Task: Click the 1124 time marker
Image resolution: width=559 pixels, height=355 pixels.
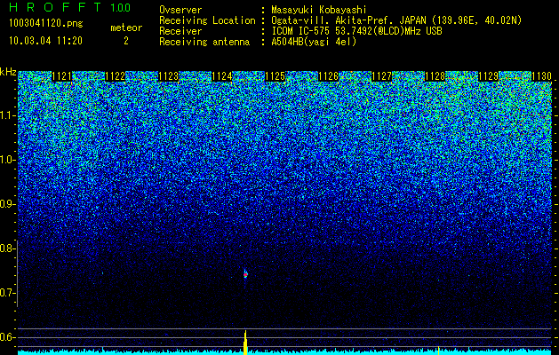Action: (x=222, y=76)
